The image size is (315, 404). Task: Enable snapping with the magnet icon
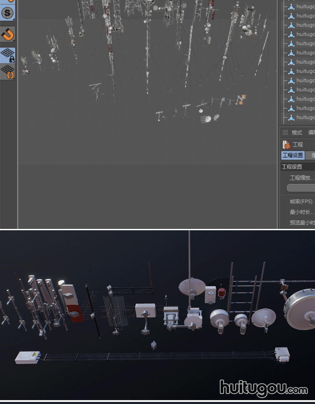[8, 34]
